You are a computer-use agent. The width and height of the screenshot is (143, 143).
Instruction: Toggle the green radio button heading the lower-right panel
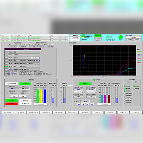coord(94,80)
